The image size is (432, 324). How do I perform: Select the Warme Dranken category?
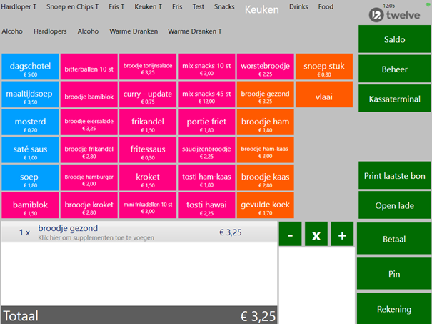click(132, 31)
